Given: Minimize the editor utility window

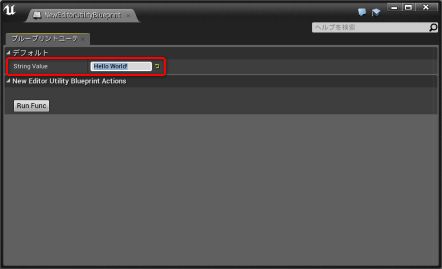Looking at the screenshot, I should pyautogui.click(x=394, y=7).
